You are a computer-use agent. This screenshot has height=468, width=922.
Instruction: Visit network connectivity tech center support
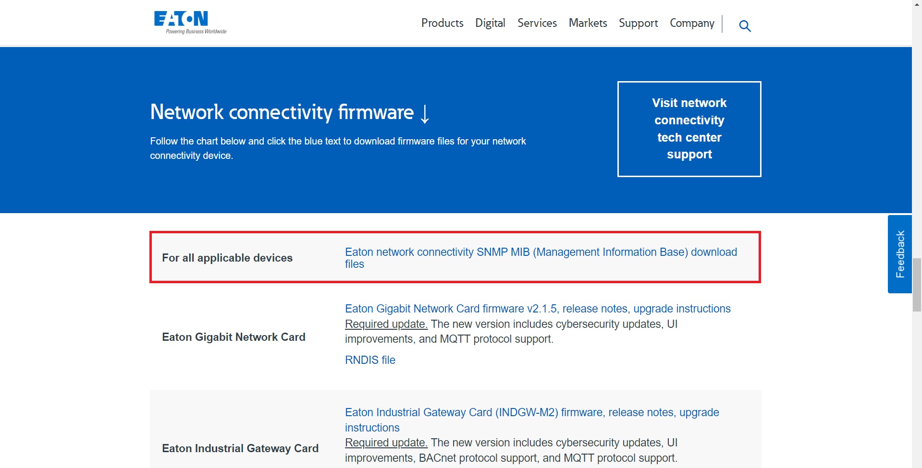tap(689, 129)
